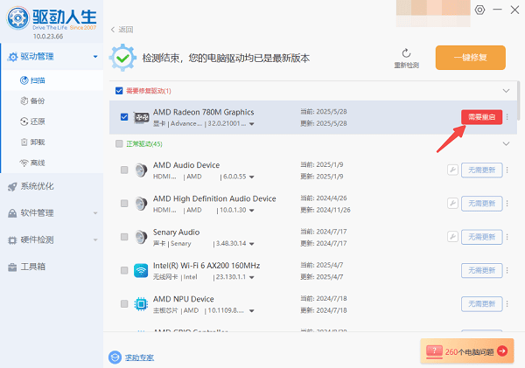
Task: Toggle the 正常驱动(45) group checkbox
Action: [119, 143]
